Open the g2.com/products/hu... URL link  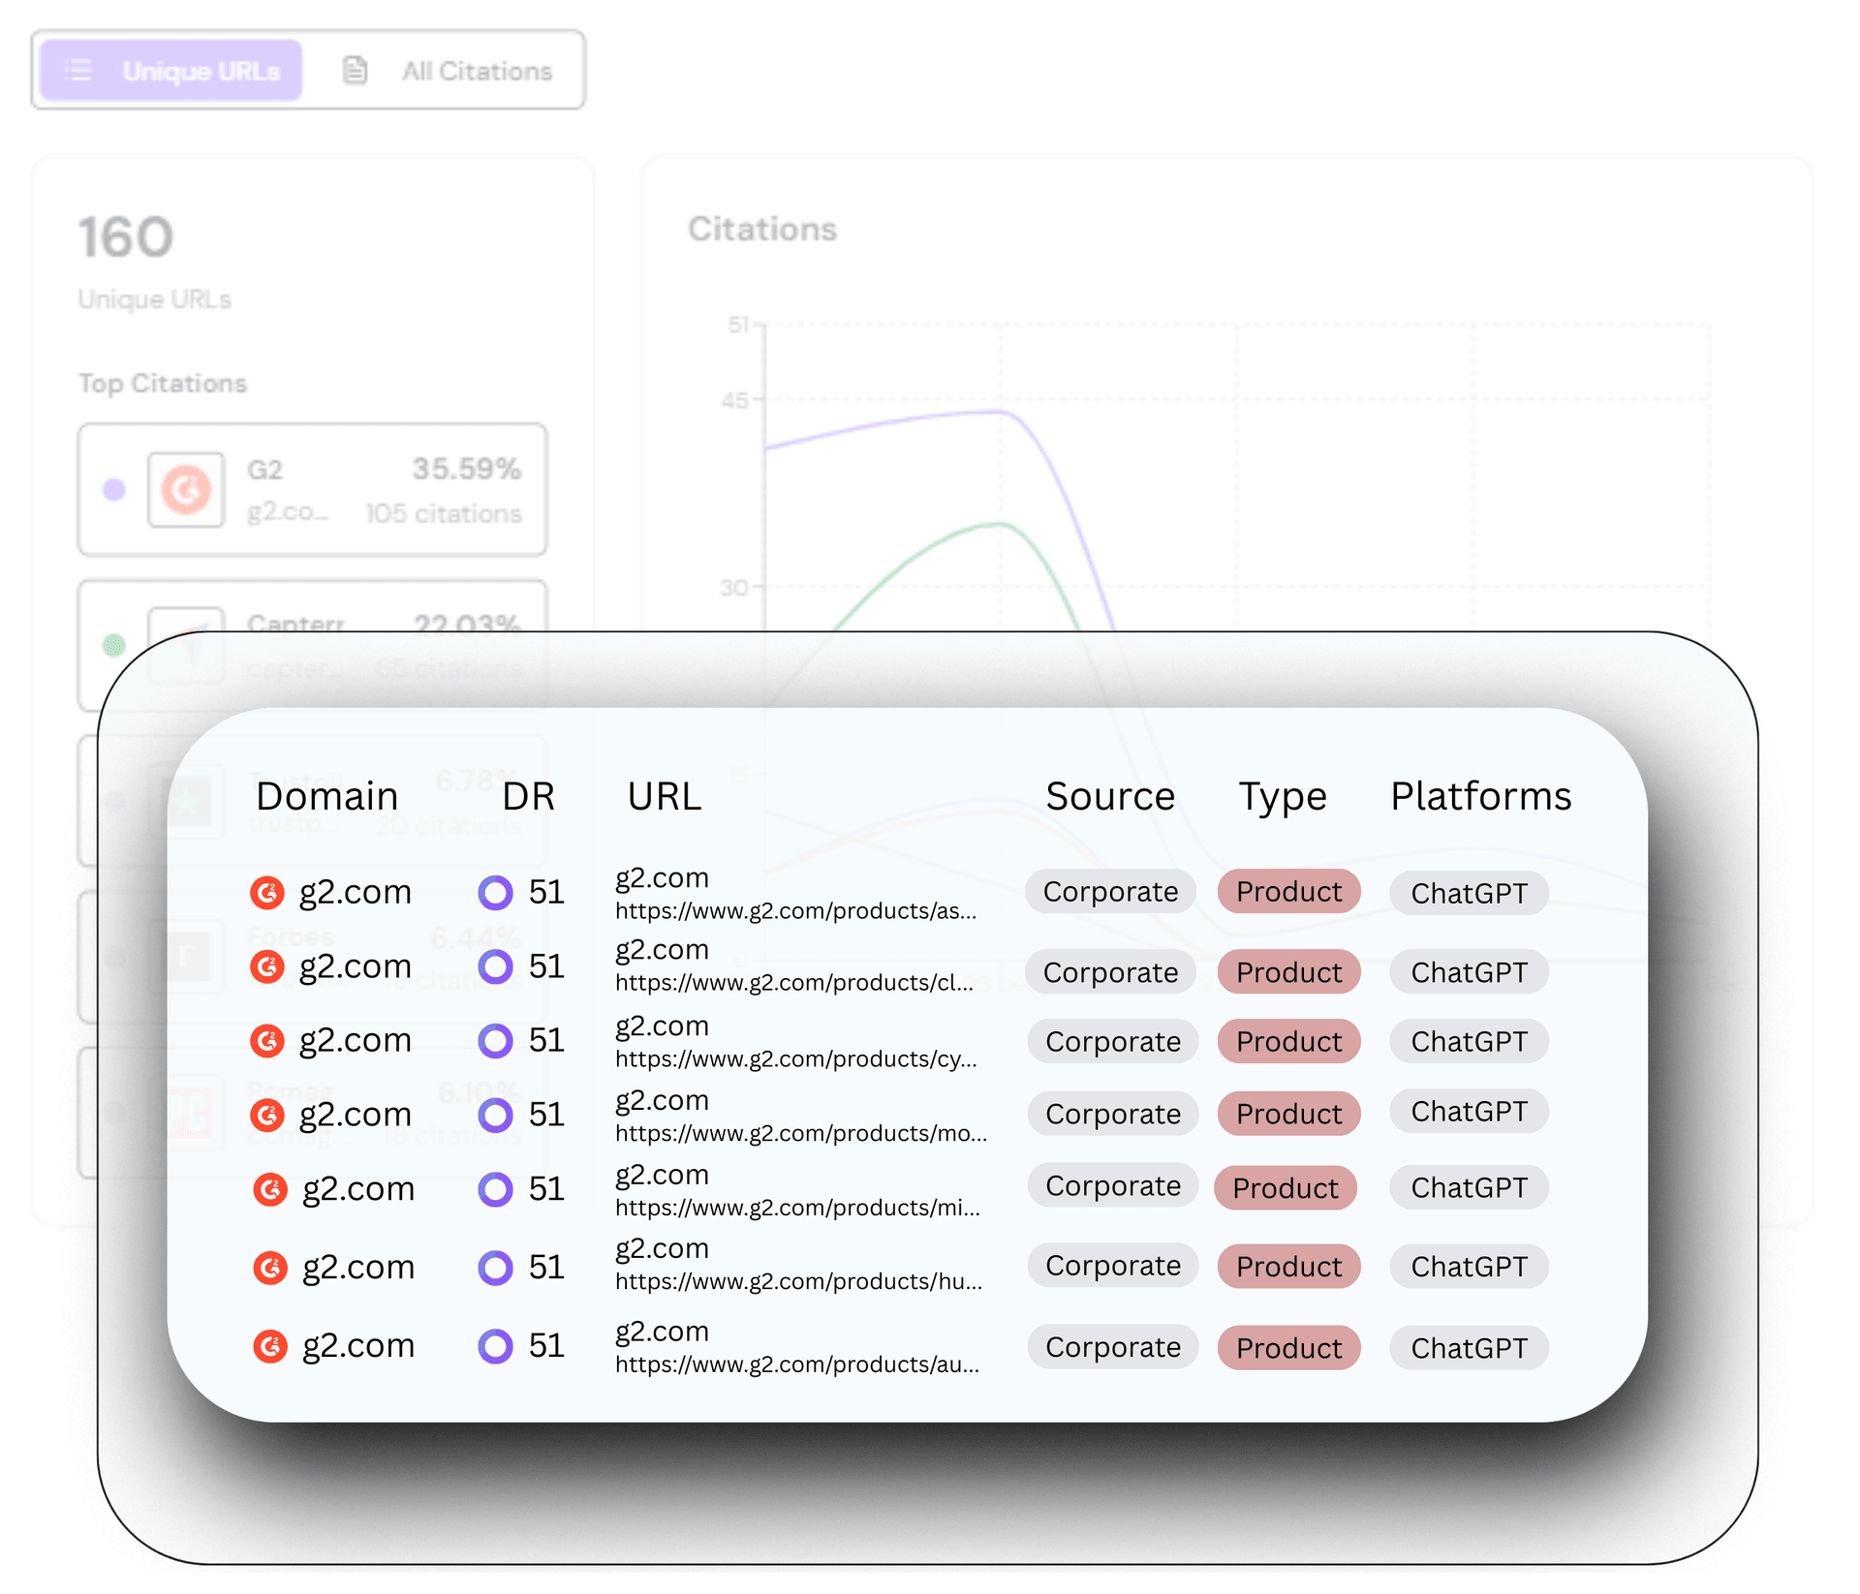pyautogui.click(x=798, y=1281)
